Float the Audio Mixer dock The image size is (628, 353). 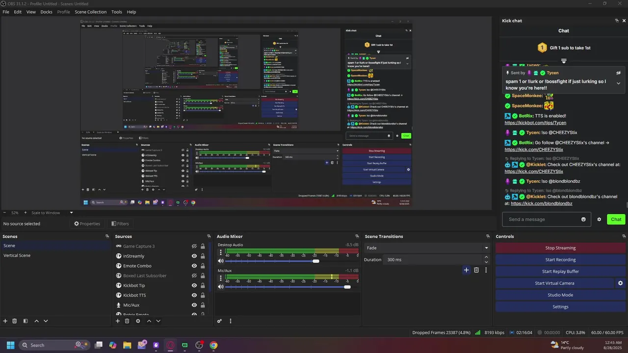point(357,236)
